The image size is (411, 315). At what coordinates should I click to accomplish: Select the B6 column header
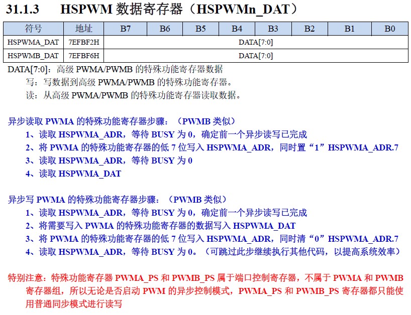tap(165, 29)
